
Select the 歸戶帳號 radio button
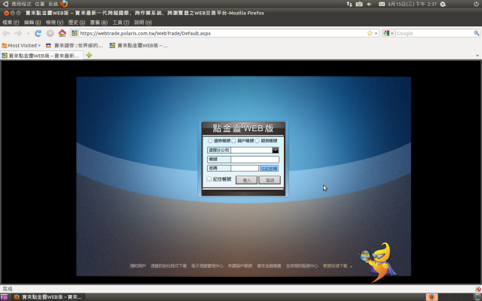coord(233,141)
